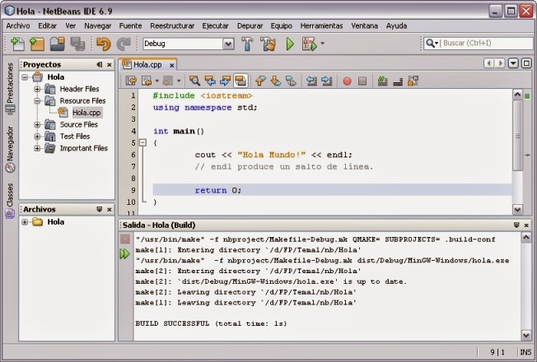
Task: Click last editor toolbar icon after Uncomment
Action: [x=413, y=81]
